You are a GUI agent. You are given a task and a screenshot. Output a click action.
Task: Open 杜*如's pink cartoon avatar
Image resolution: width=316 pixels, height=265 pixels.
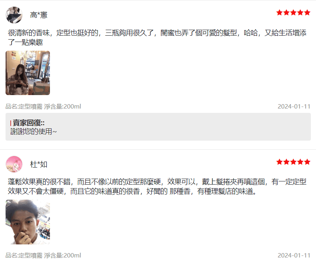(14, 164)
